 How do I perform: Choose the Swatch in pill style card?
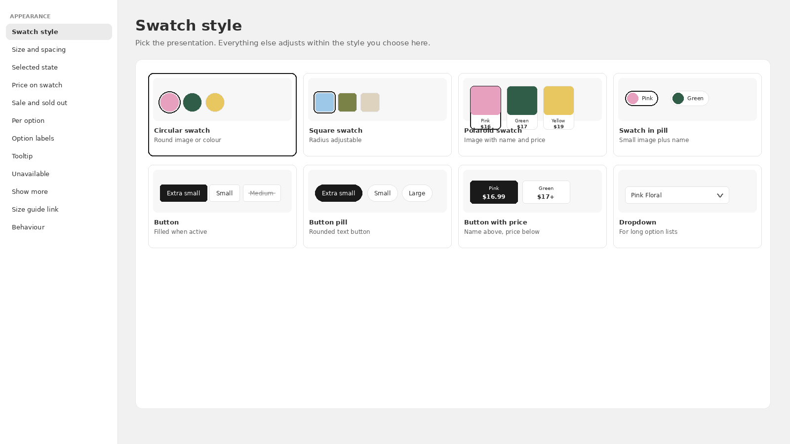[687, 114]
